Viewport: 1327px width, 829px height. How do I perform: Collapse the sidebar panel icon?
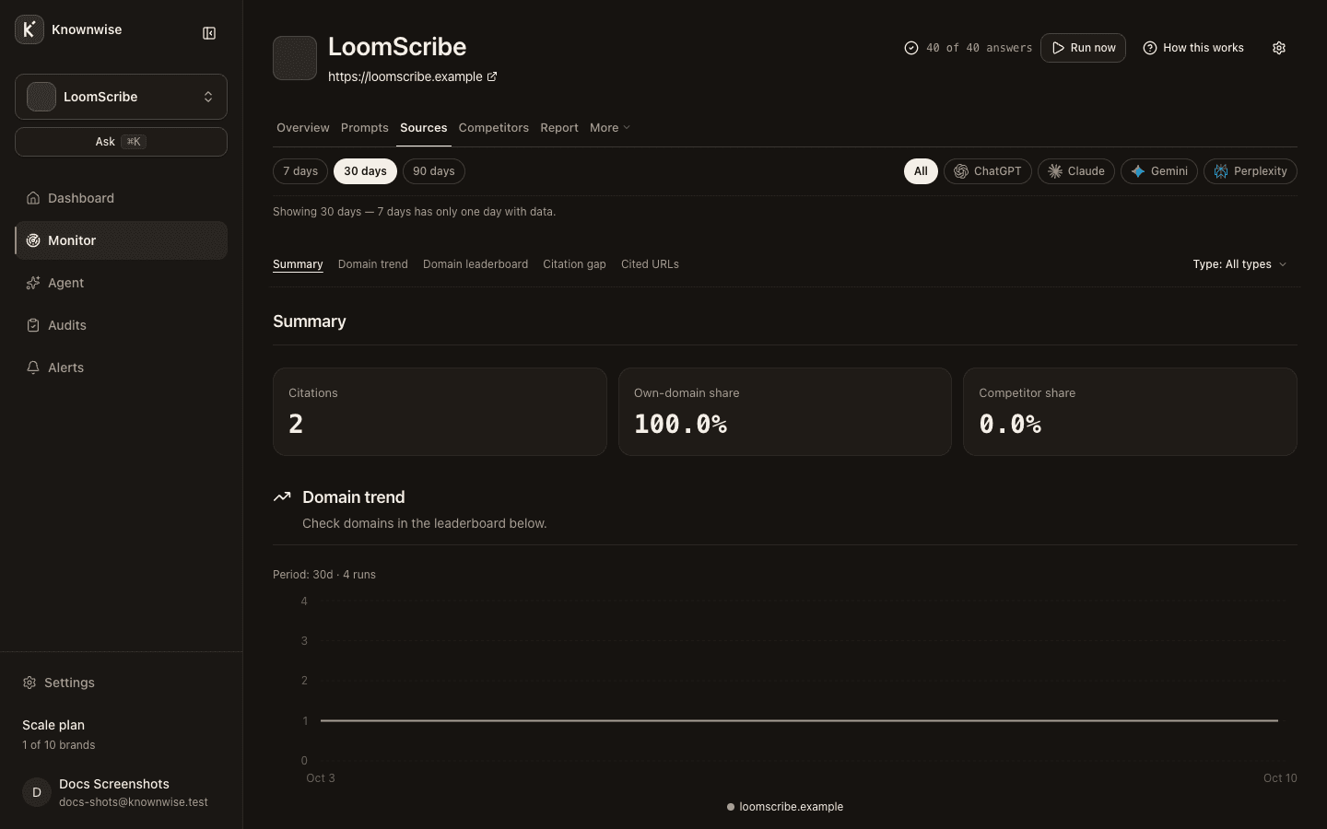209,33
